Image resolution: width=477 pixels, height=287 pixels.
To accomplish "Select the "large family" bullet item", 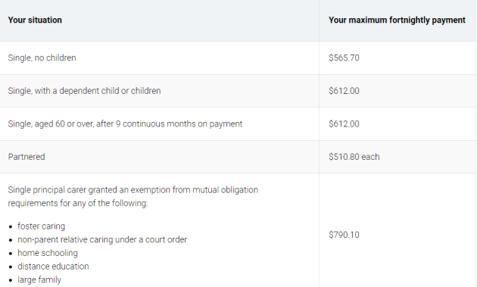I will 39,280.
